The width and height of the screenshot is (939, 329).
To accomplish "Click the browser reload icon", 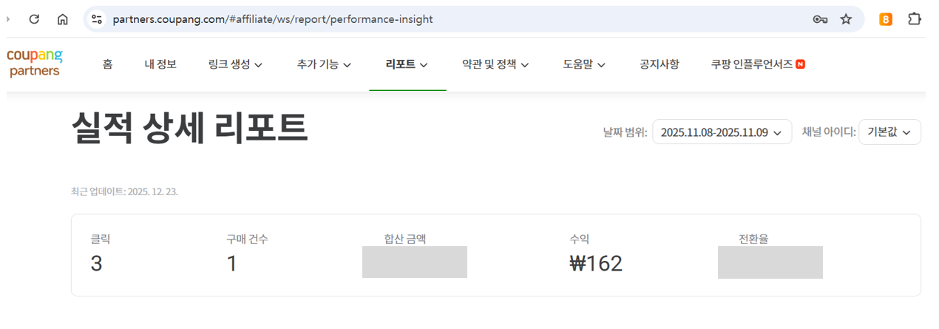I will [34, 19].
